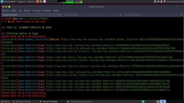Click the yellow window button
Image resolution: width=184 pixels, height=103 pixels.
9,7
